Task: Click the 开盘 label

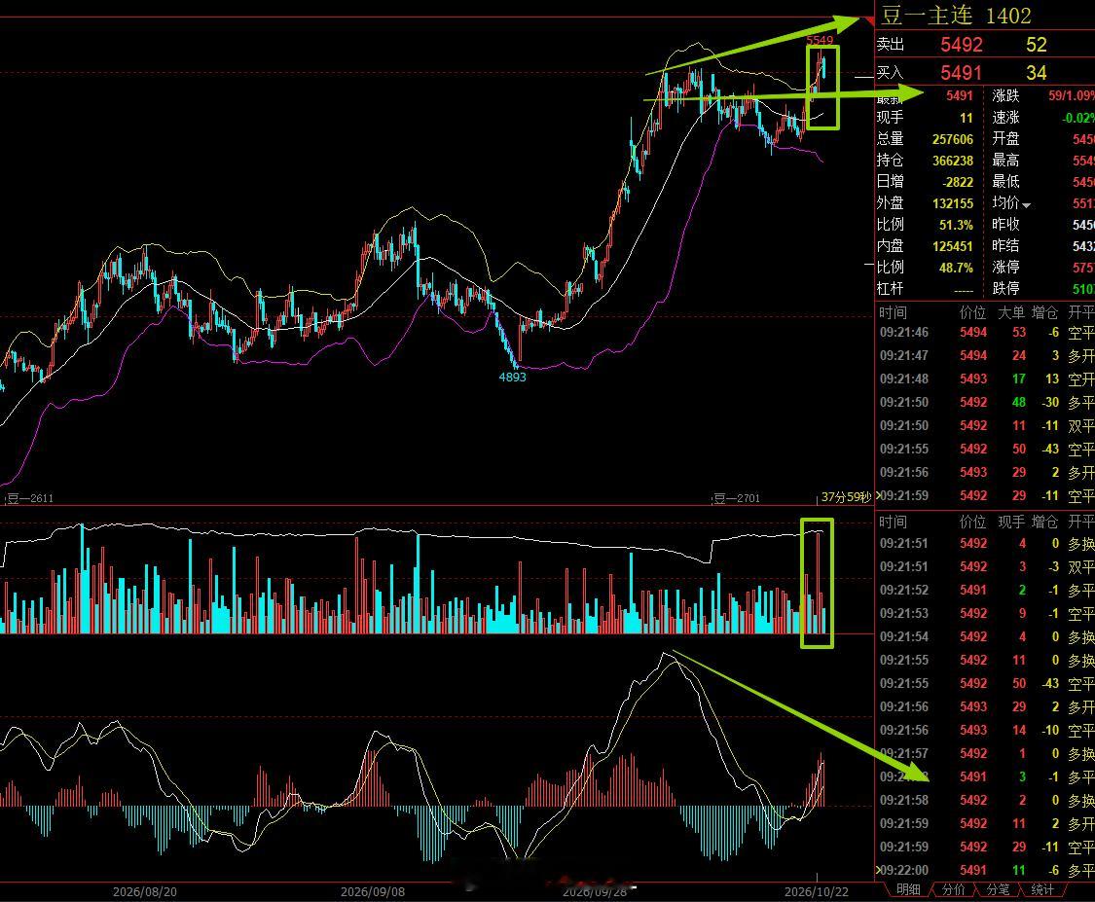Action: click(1005, 138)
